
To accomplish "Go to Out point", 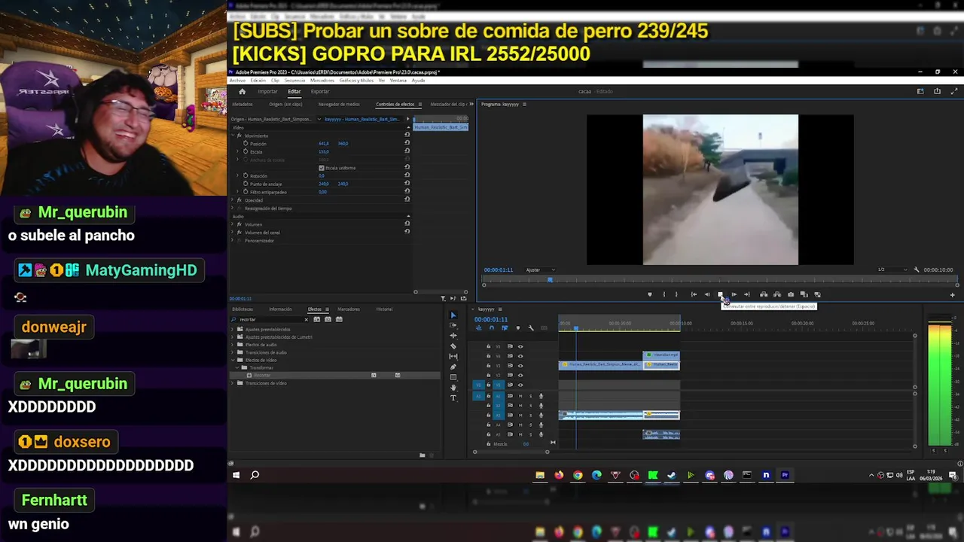I will click(746, 294).
